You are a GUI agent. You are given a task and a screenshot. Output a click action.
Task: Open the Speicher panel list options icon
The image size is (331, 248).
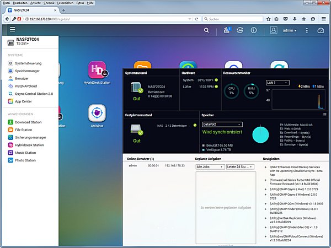[325, 114]
